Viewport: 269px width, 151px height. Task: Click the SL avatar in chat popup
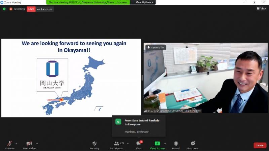(118, 122)
